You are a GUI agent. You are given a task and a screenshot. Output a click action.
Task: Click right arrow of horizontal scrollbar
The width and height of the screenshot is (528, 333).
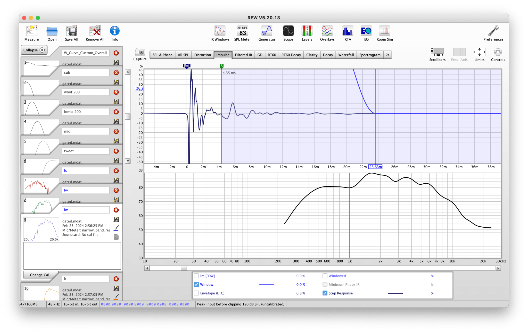click(x=498, y=268)
